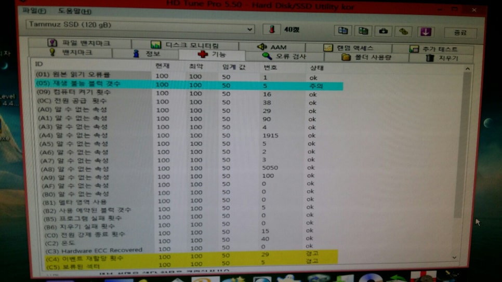This screenshot has height=282, width=502.
Task: Click the list scrollbar up arrow
Action: [467, 69]
